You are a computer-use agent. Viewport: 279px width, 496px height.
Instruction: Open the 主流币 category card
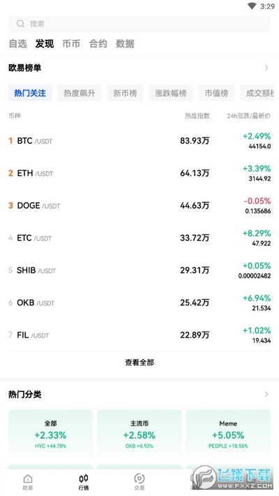[139, 434]
